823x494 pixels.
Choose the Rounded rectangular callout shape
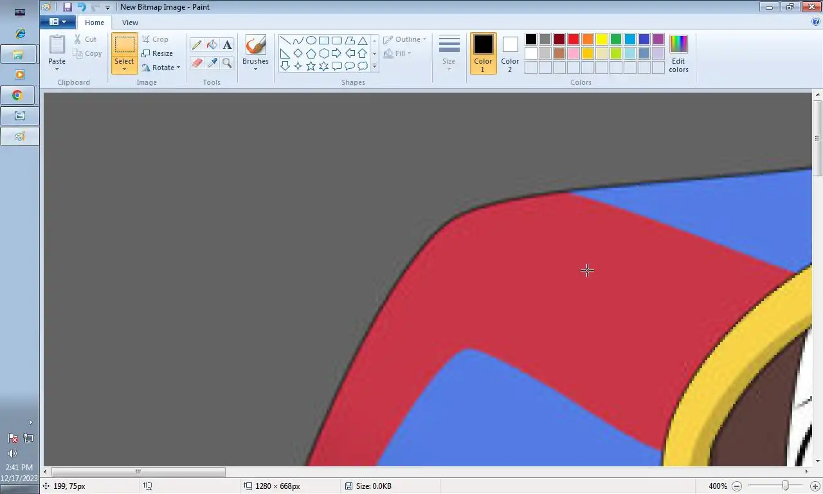[336, 66]
